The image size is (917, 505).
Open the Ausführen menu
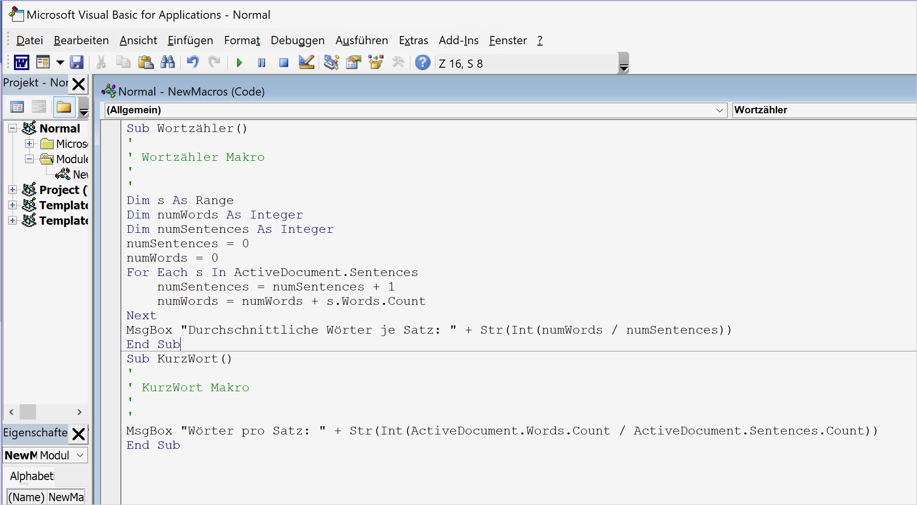pyautogui.click(x=361, y=40)
